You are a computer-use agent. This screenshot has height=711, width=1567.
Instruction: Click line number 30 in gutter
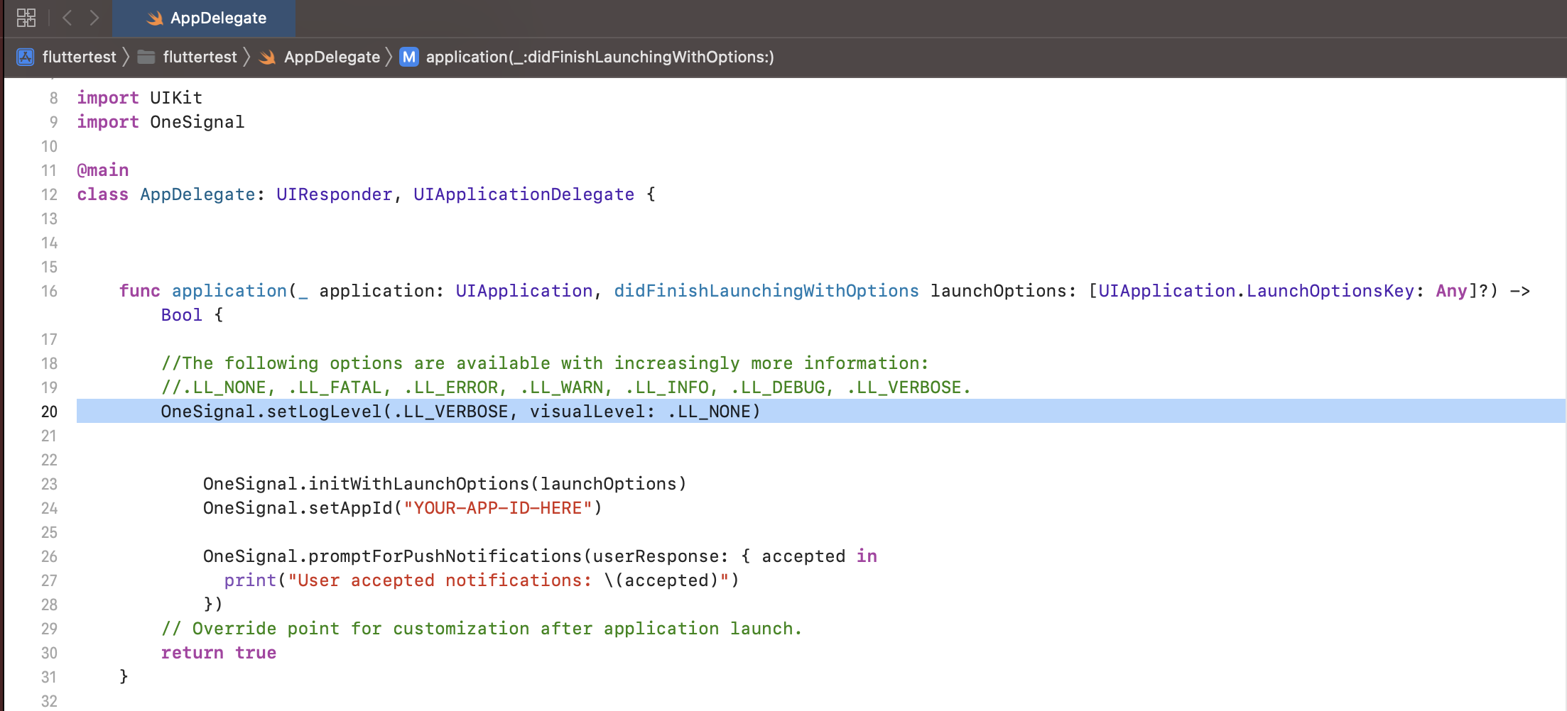(49, 653)
